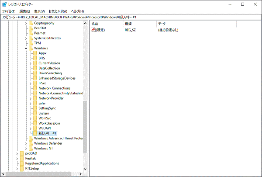
Task: Open the 編集(E) menu
Action: coord(24,11)
